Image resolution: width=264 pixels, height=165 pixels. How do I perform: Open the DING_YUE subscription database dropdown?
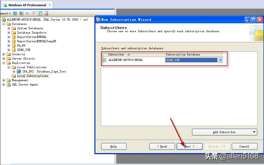pos(220,60)
